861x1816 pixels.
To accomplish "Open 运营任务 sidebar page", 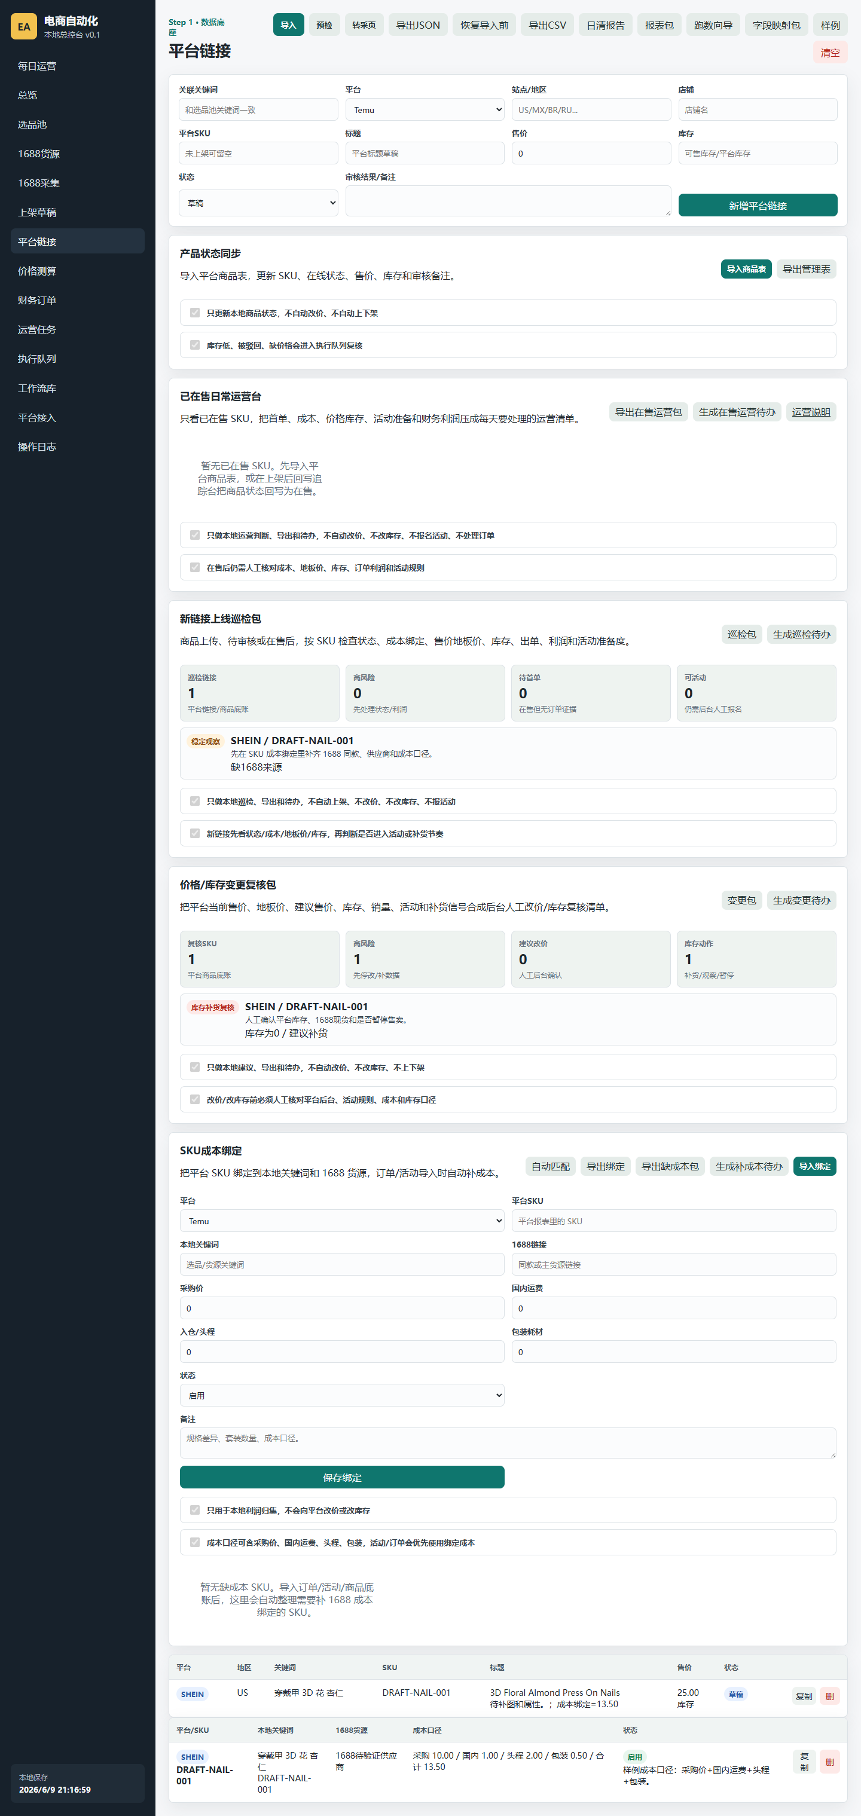I will 78,329.
